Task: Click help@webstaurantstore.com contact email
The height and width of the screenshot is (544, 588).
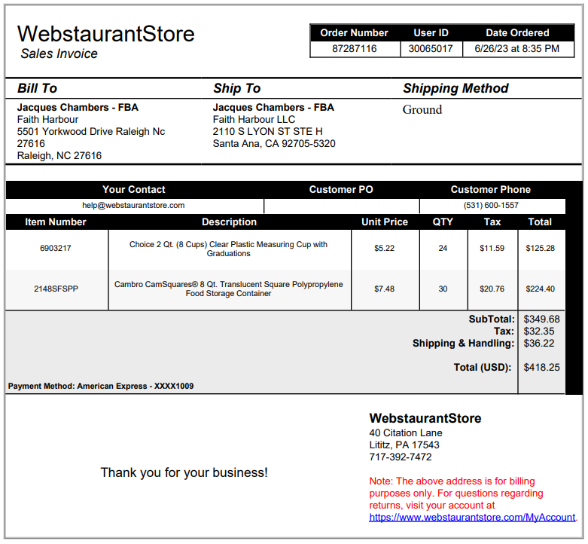Action: (133, 206)
